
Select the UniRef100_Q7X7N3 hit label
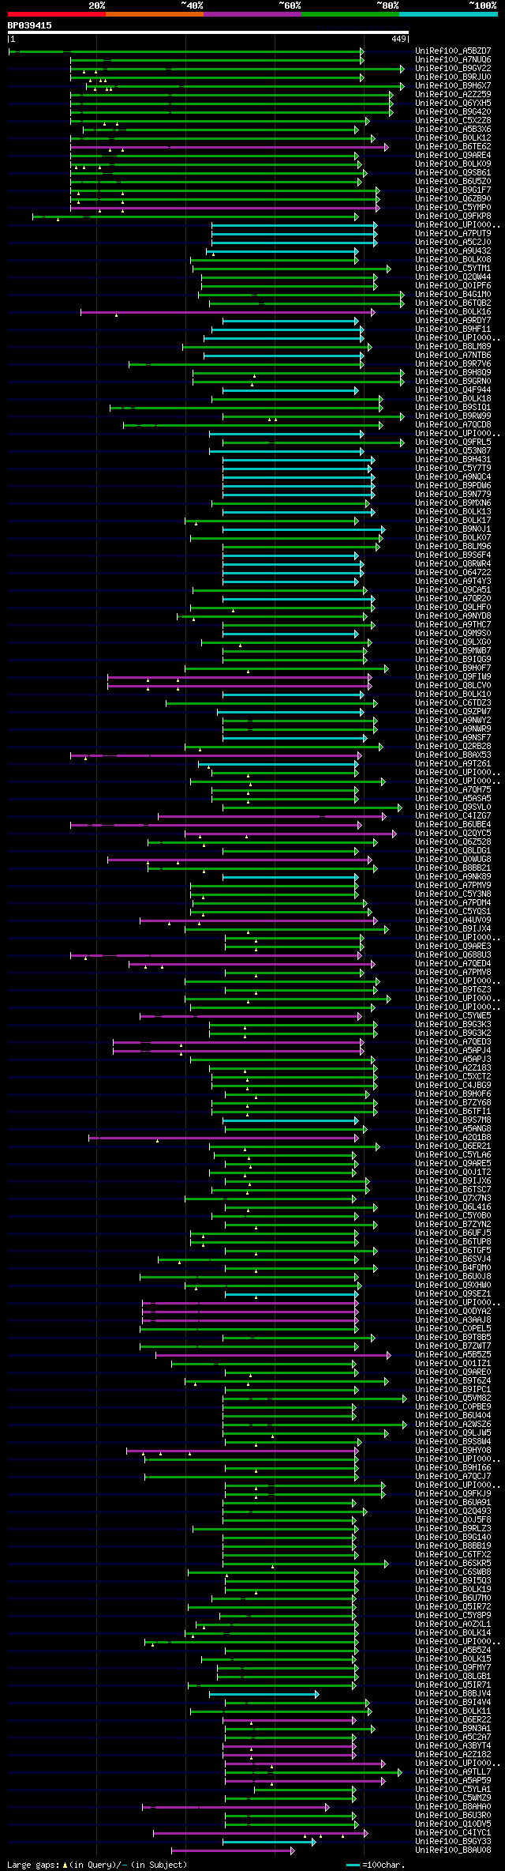453,1198
